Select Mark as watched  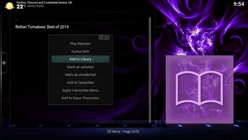[x=80, y=67]
